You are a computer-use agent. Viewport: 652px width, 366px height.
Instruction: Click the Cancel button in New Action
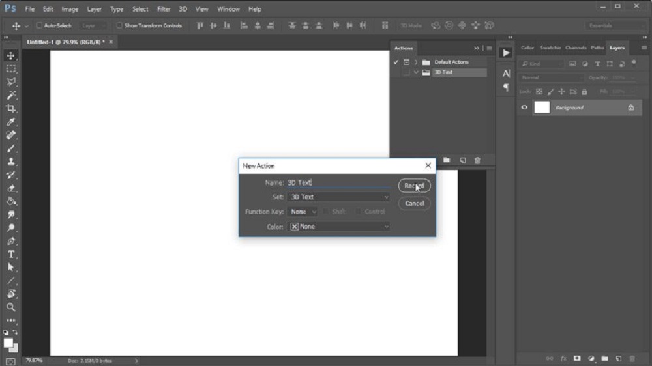tap(414, 204)
